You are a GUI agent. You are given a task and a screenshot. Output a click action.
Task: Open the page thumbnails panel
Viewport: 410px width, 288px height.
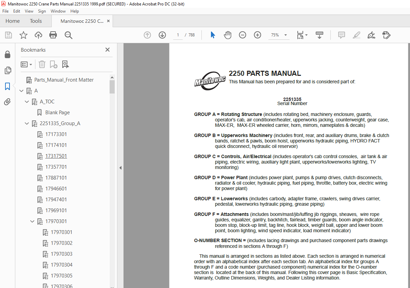click(7, 70)
